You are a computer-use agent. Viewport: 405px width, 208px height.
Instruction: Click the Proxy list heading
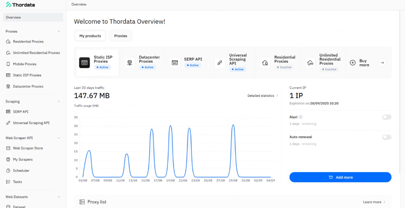click(97, 202)
